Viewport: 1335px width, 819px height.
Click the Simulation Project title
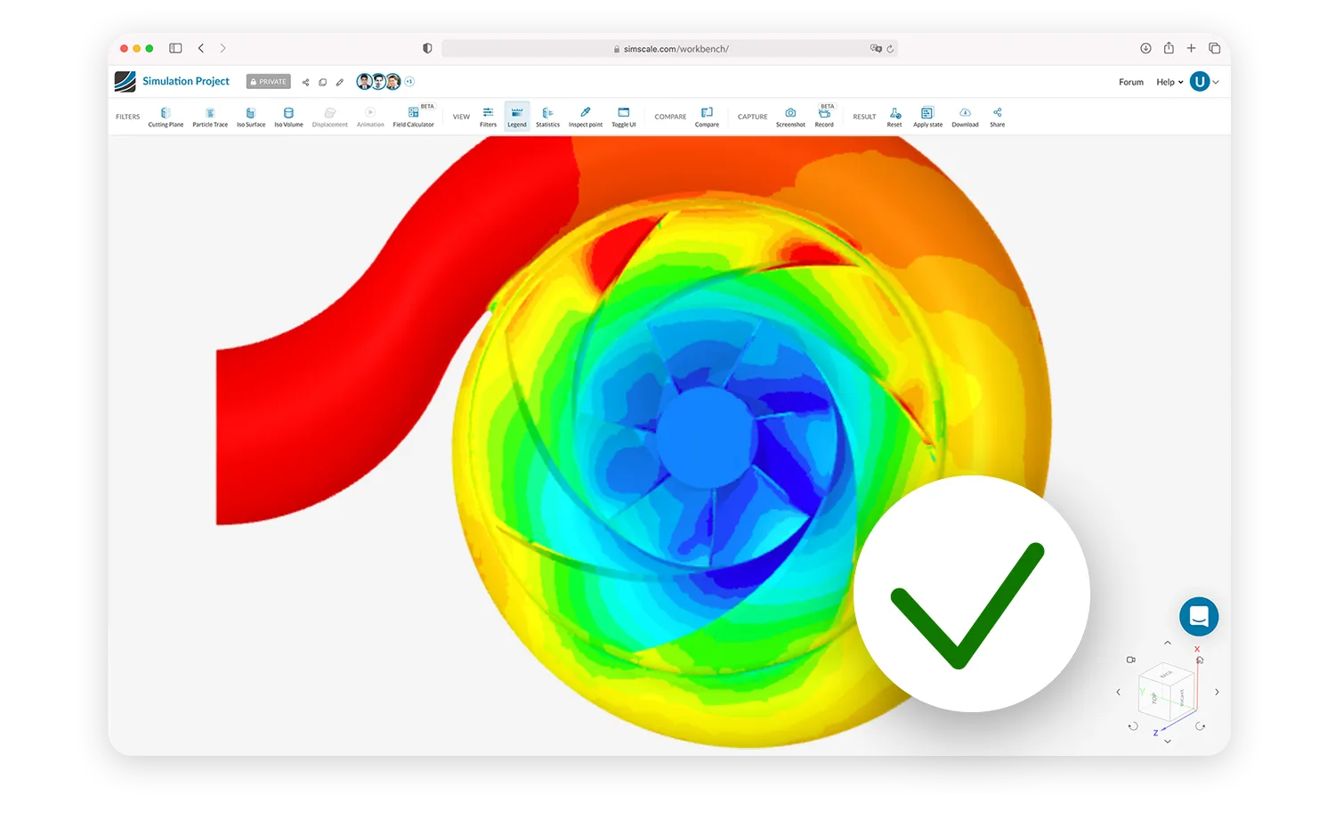(186, 81)
